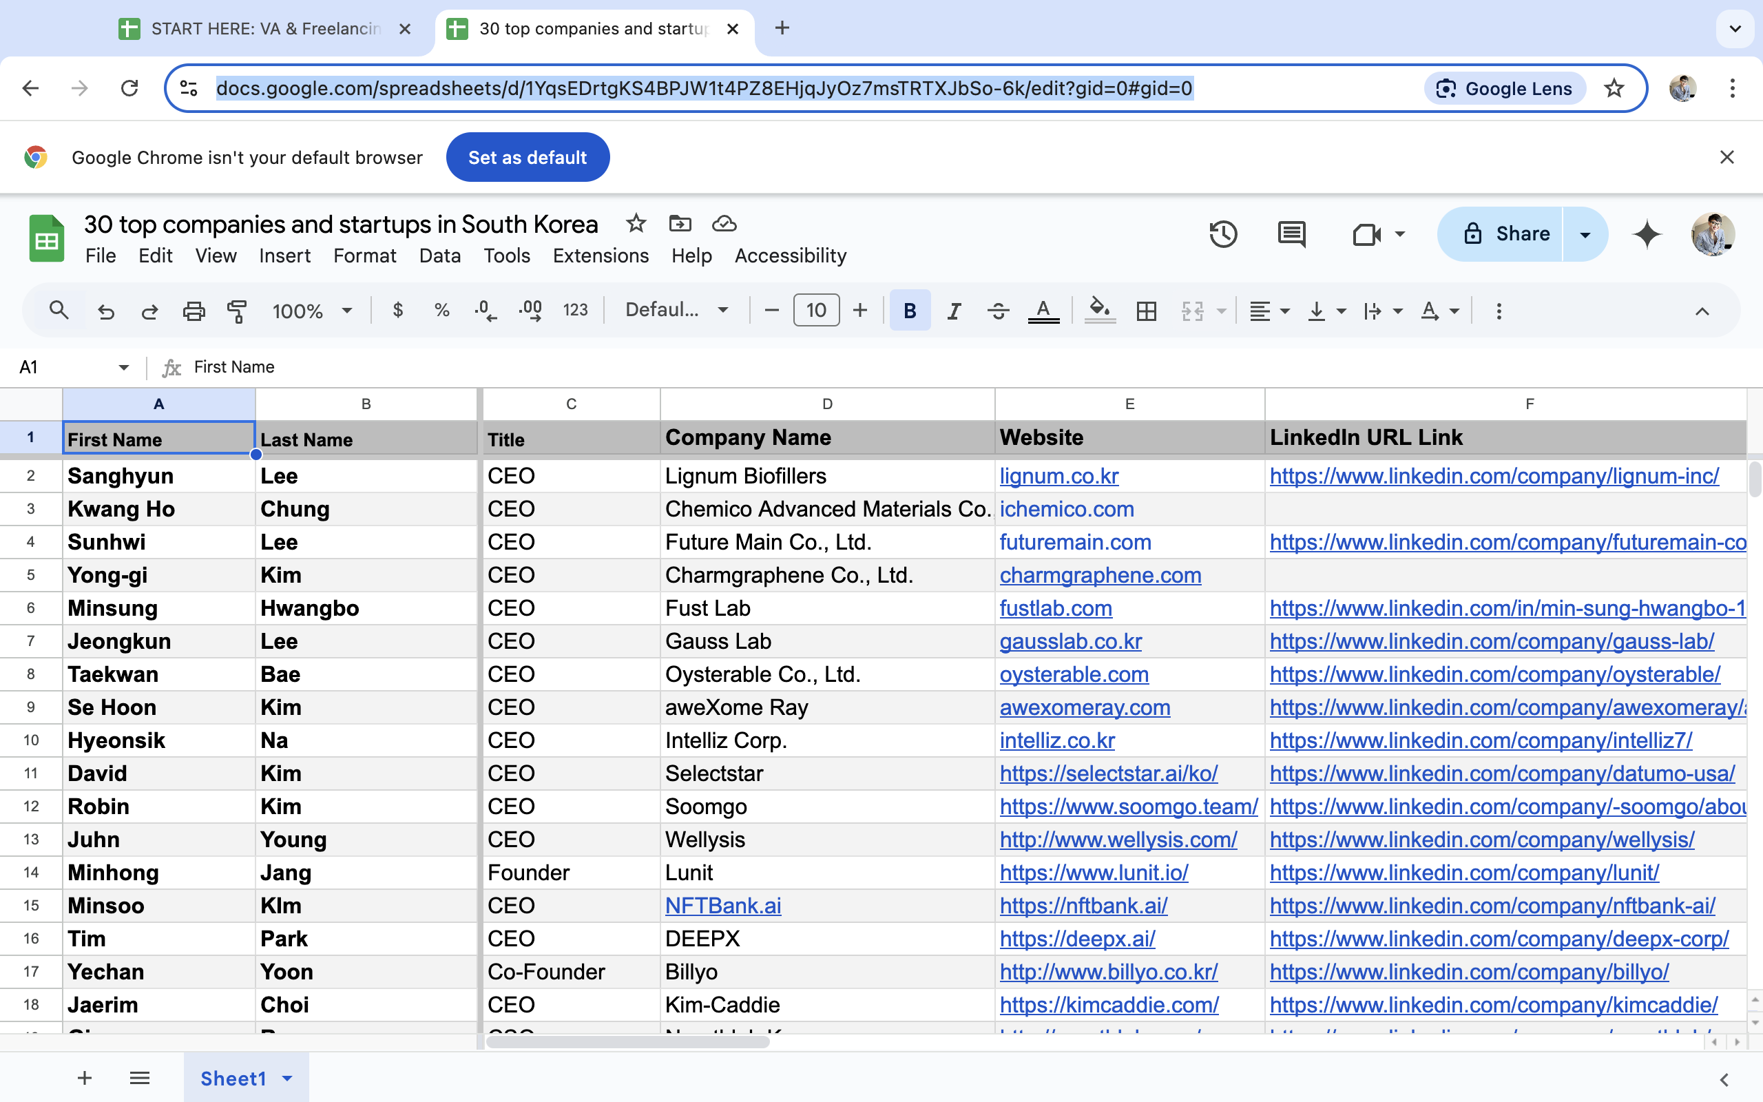Open version history clock icon
Screen dimensions: 1763x1102
point(1223,234)
